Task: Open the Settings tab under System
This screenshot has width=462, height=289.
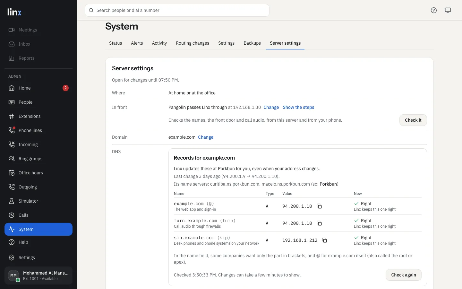Action: [x=226, y=43]
